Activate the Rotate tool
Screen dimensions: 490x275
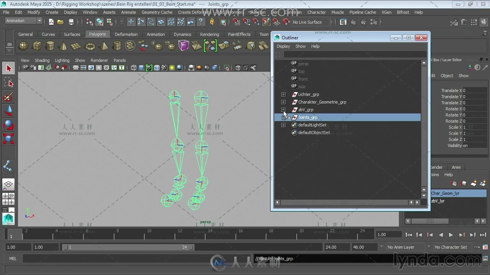(8, 125)
